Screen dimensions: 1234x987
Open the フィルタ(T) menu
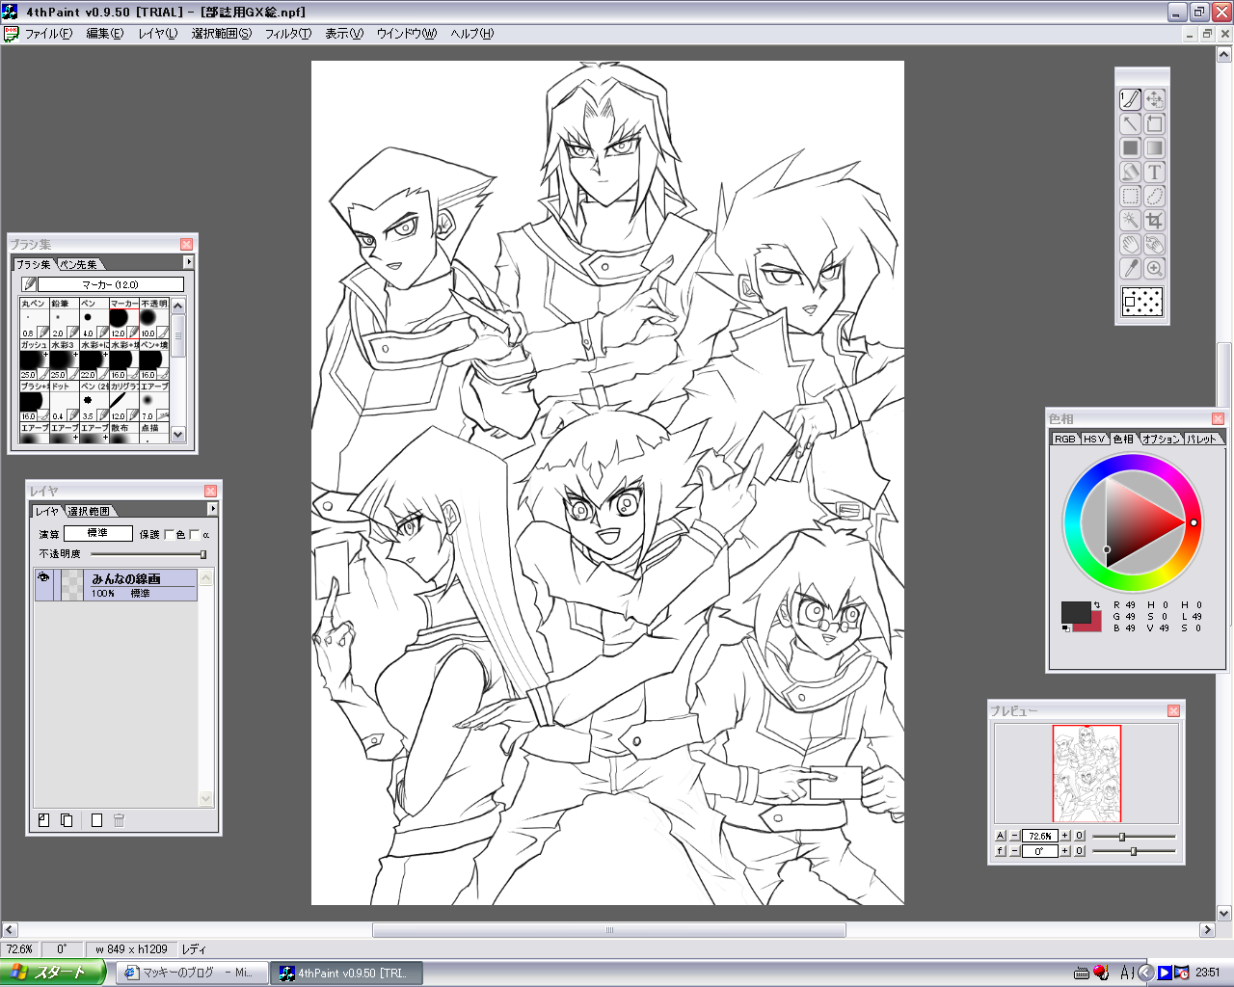tap(288, 34)
